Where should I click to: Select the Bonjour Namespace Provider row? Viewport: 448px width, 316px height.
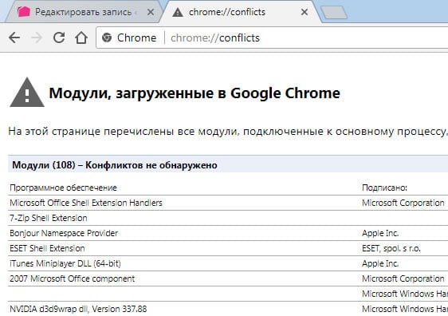coord(228,233)
